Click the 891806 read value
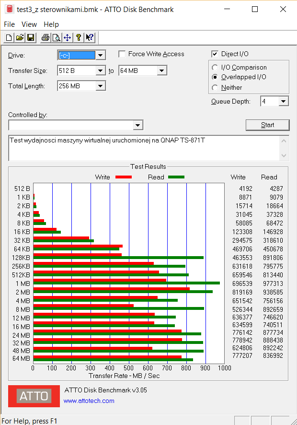Image resolution: width=297 pixels, height=425 pixels. coord(273,258)
